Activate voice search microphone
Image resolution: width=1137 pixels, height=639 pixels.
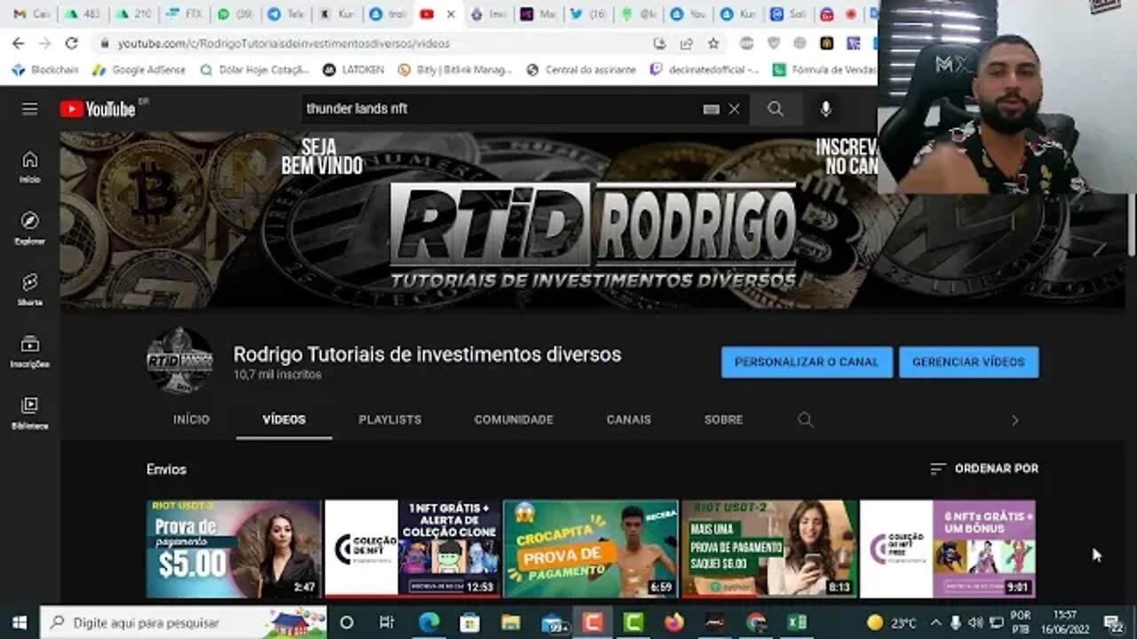826,109
